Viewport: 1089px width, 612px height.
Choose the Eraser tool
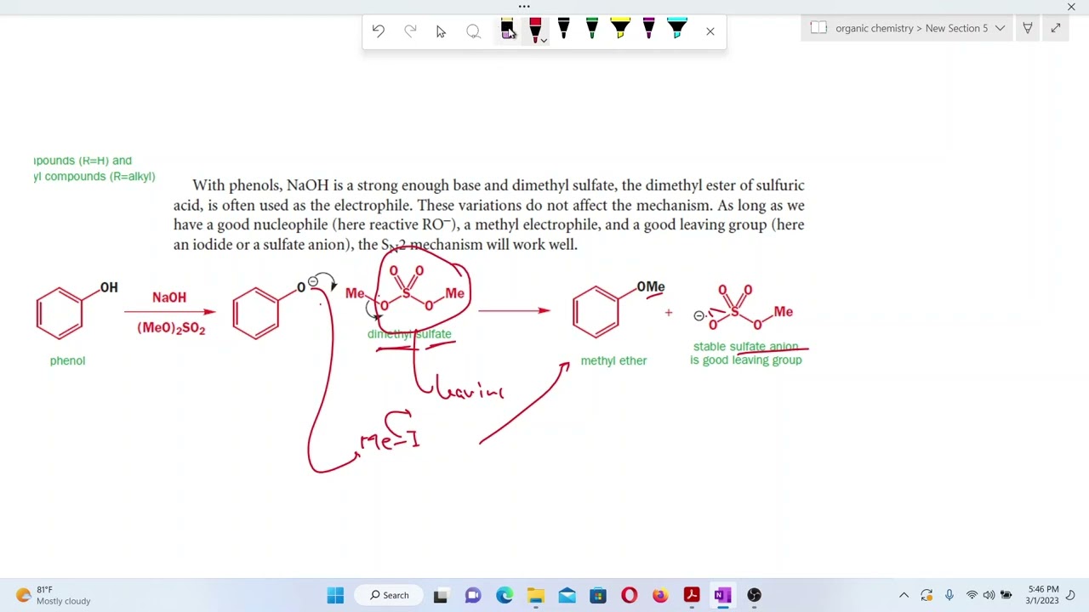tap(507, 30)
